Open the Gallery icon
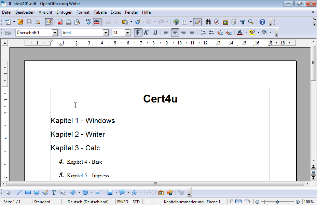Viewport: 317px width, 205px height. pos(225,22)
